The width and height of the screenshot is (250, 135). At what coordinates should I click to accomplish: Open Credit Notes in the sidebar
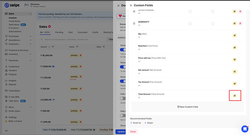click(14, 21)
